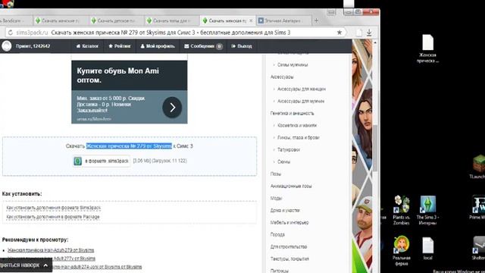Open the browser downloads arrow icon
This screenshot has width=485, height=273.
tap(369, 33)
